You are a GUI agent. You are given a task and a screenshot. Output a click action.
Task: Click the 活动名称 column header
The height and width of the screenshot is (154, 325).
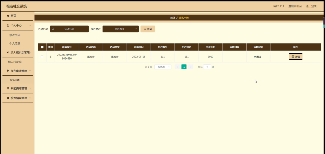coord(91,47)
